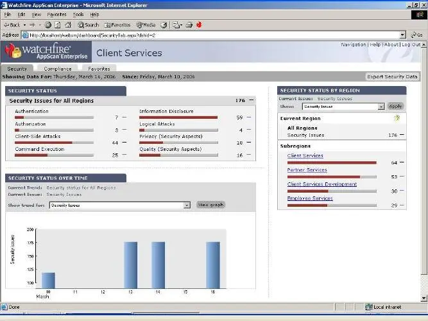Click the Help link in page header
Image resolution: width=428 pixels, height=321 pixels.
[x=375, y=44]
